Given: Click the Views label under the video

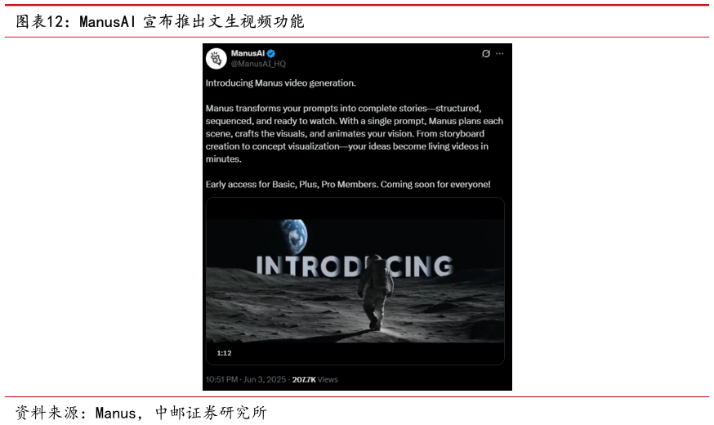Looking at the screenshot, I should click(328, 379).
